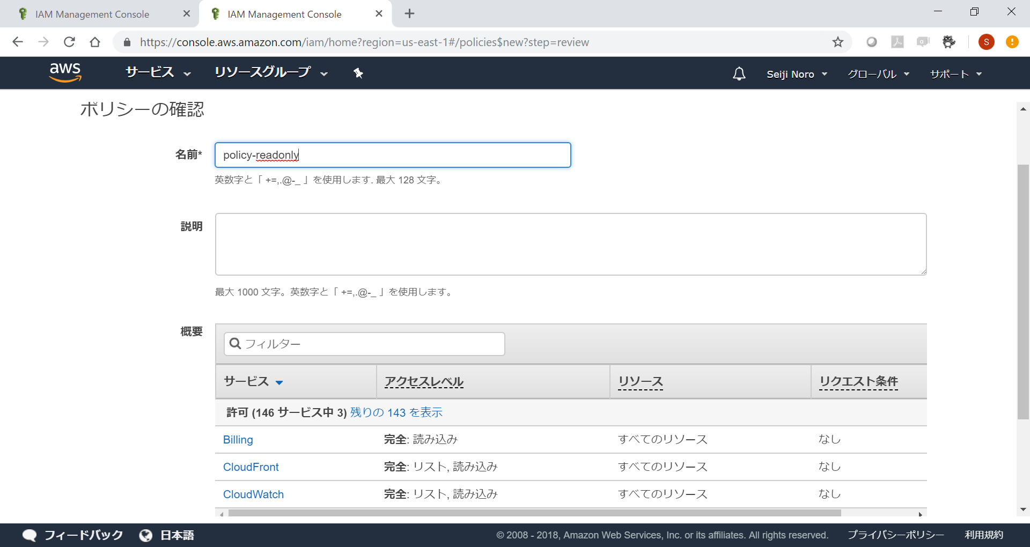Screen dimensions: 1030x547
Task: Open the CloudFront service link
Action: click(251, 467)
